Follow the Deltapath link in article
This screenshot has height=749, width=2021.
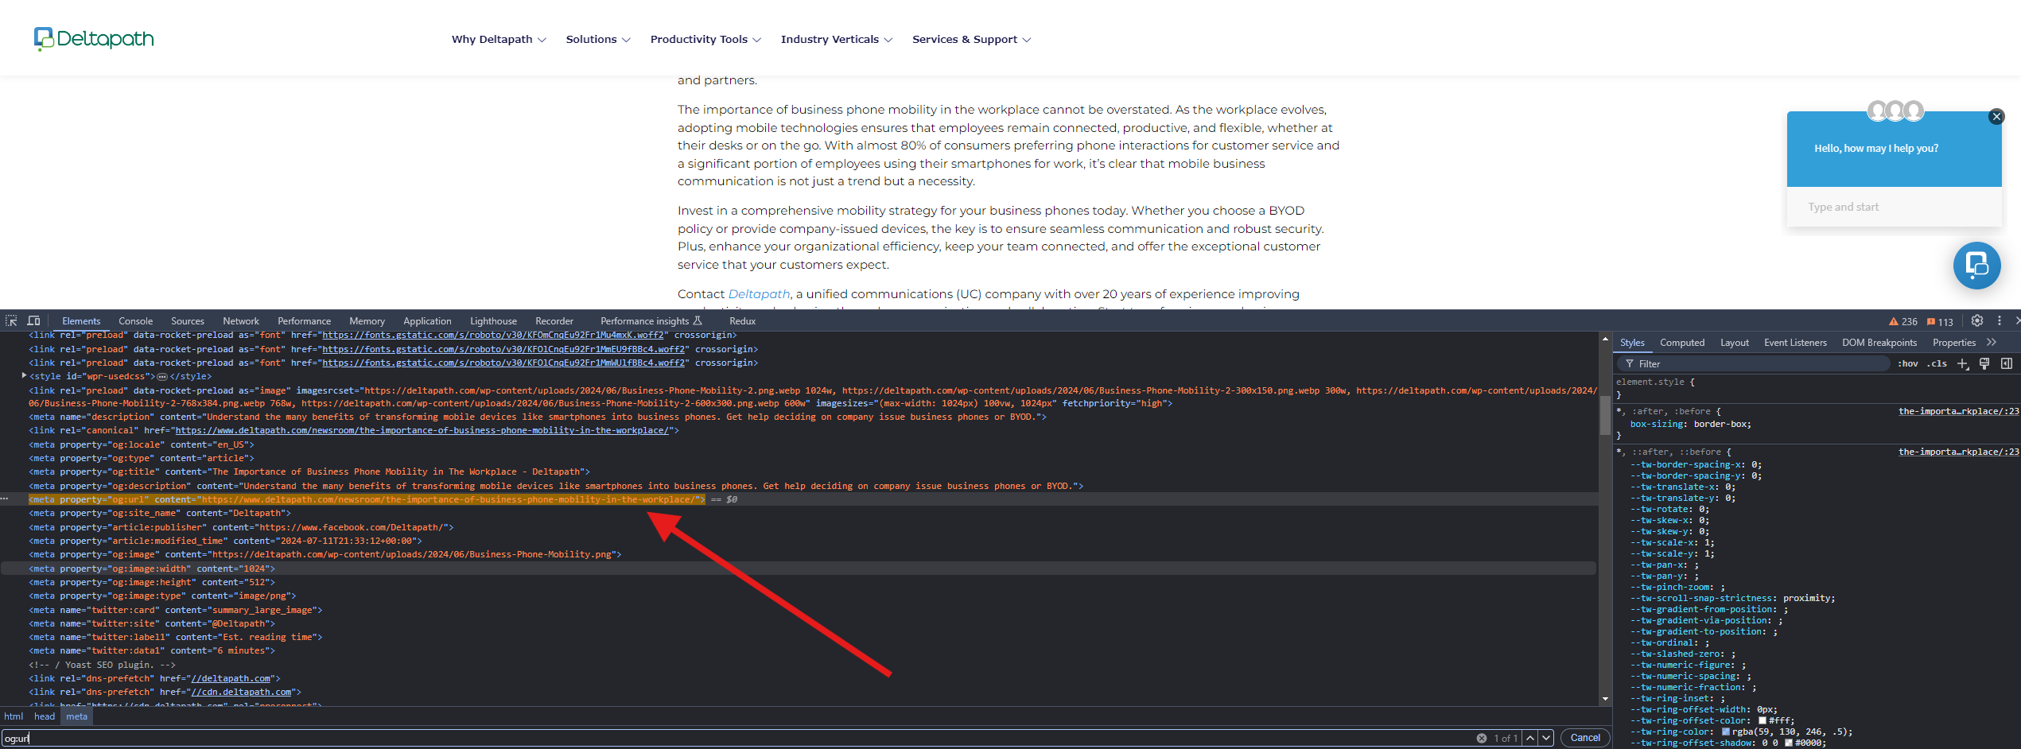coord(759,294)
